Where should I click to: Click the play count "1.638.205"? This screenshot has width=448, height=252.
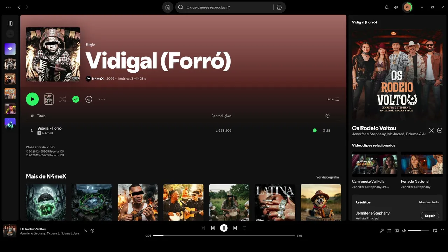pyautogui.click(x=224, y=131)
